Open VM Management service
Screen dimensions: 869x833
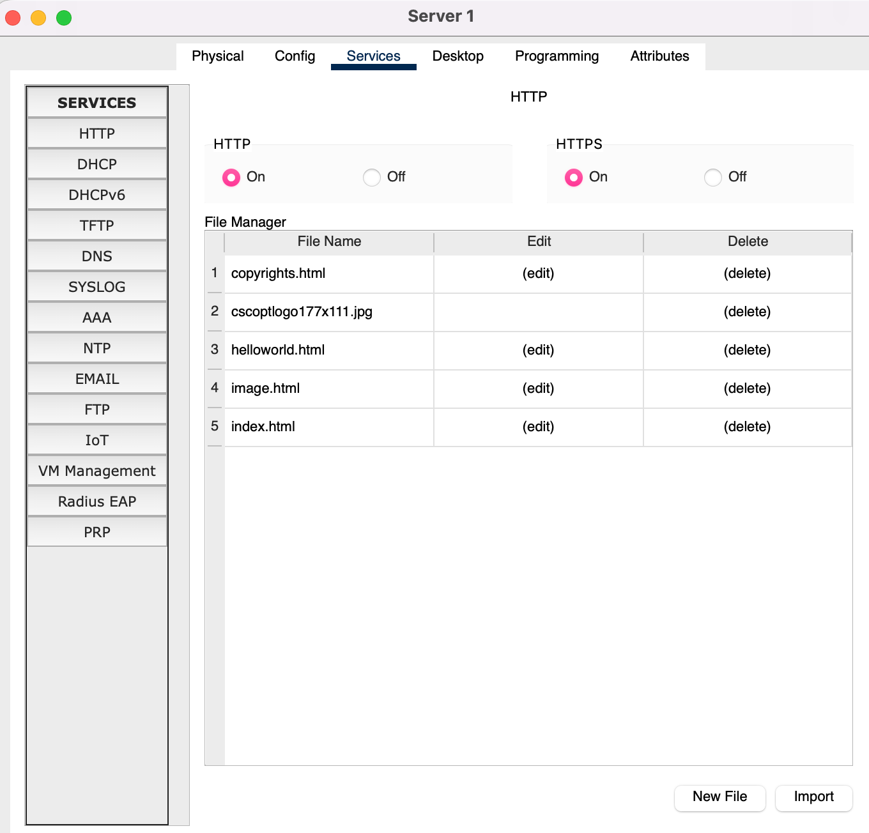pyautogui.click(x=97, y=471)
